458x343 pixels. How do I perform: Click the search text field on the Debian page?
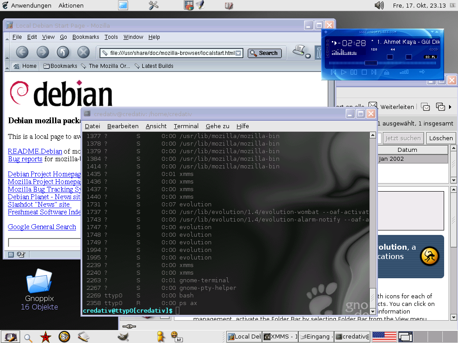click(x=44, y=243)
